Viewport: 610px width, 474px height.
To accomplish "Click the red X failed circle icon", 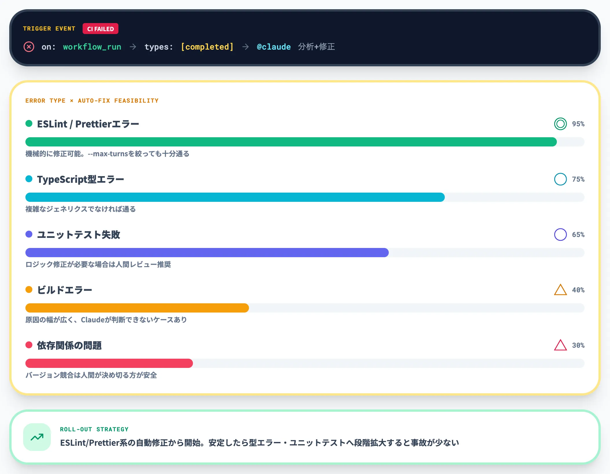I will pos(29,47).
